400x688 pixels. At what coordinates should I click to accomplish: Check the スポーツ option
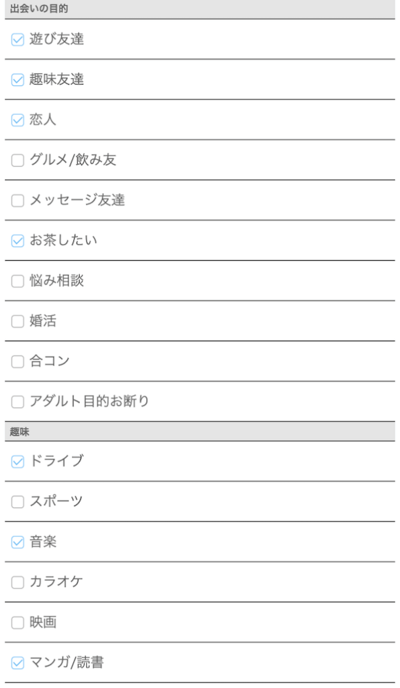coord(17,502)
